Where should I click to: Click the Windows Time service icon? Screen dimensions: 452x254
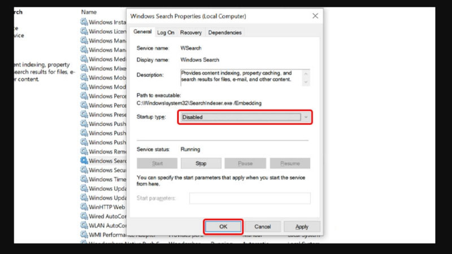click(x=84, y=179)
